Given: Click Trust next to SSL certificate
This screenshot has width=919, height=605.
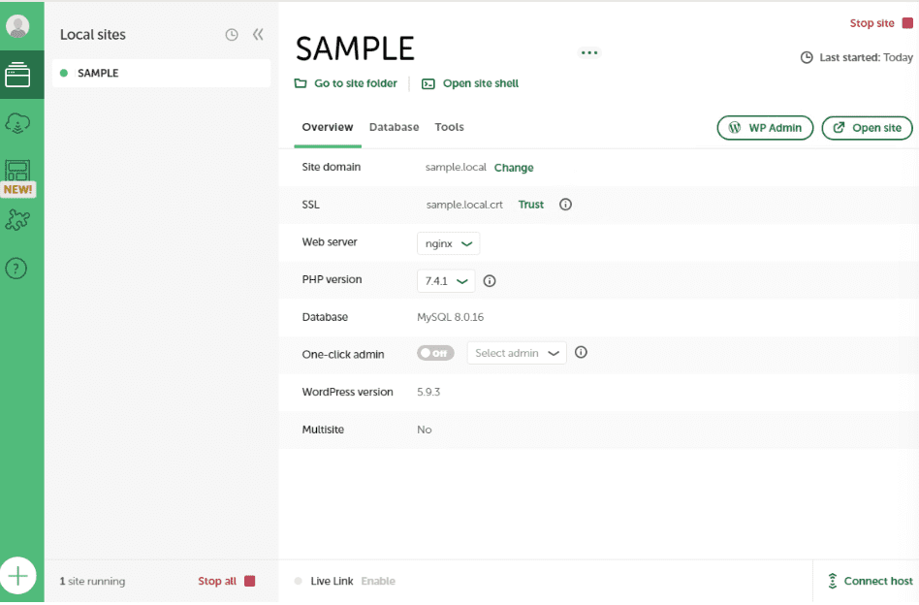Looking at the screenshot, I should point(531,205).
